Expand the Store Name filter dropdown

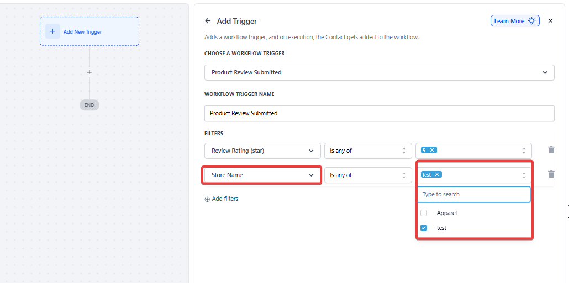coord(262,175)
